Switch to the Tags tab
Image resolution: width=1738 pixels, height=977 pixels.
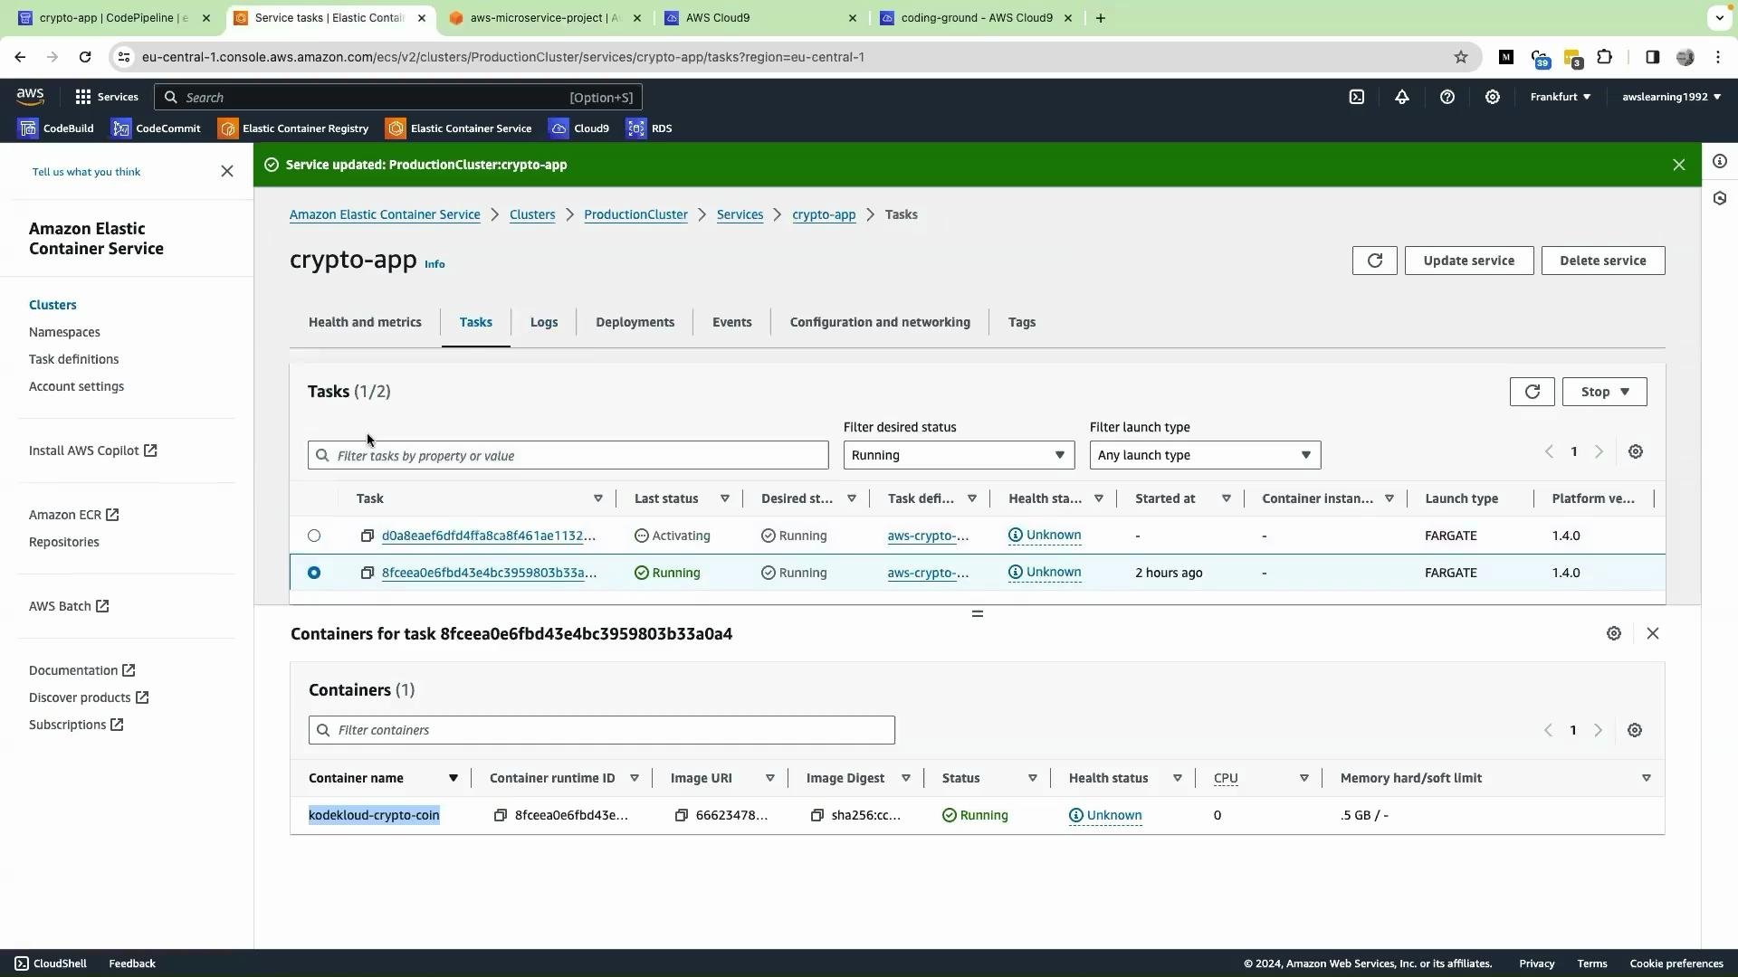pyautogui.click(x=1021, y=322)
